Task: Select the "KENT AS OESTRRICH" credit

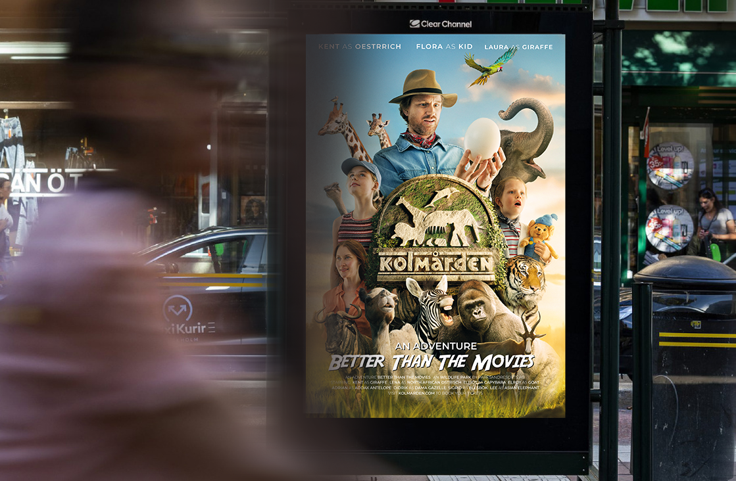Action: [x=360, y=47]
